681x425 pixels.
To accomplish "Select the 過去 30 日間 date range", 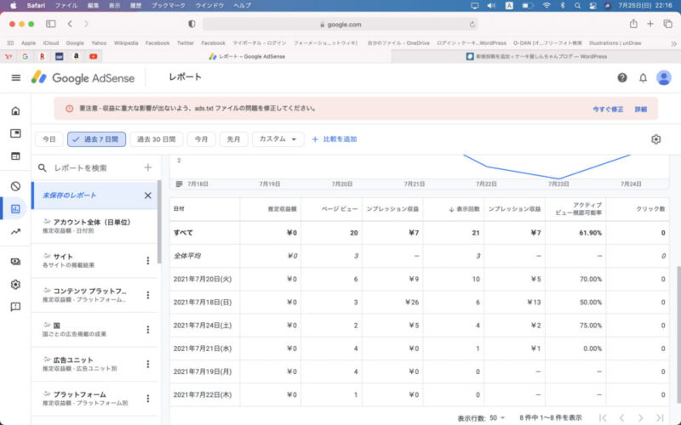I will (156, 139).
